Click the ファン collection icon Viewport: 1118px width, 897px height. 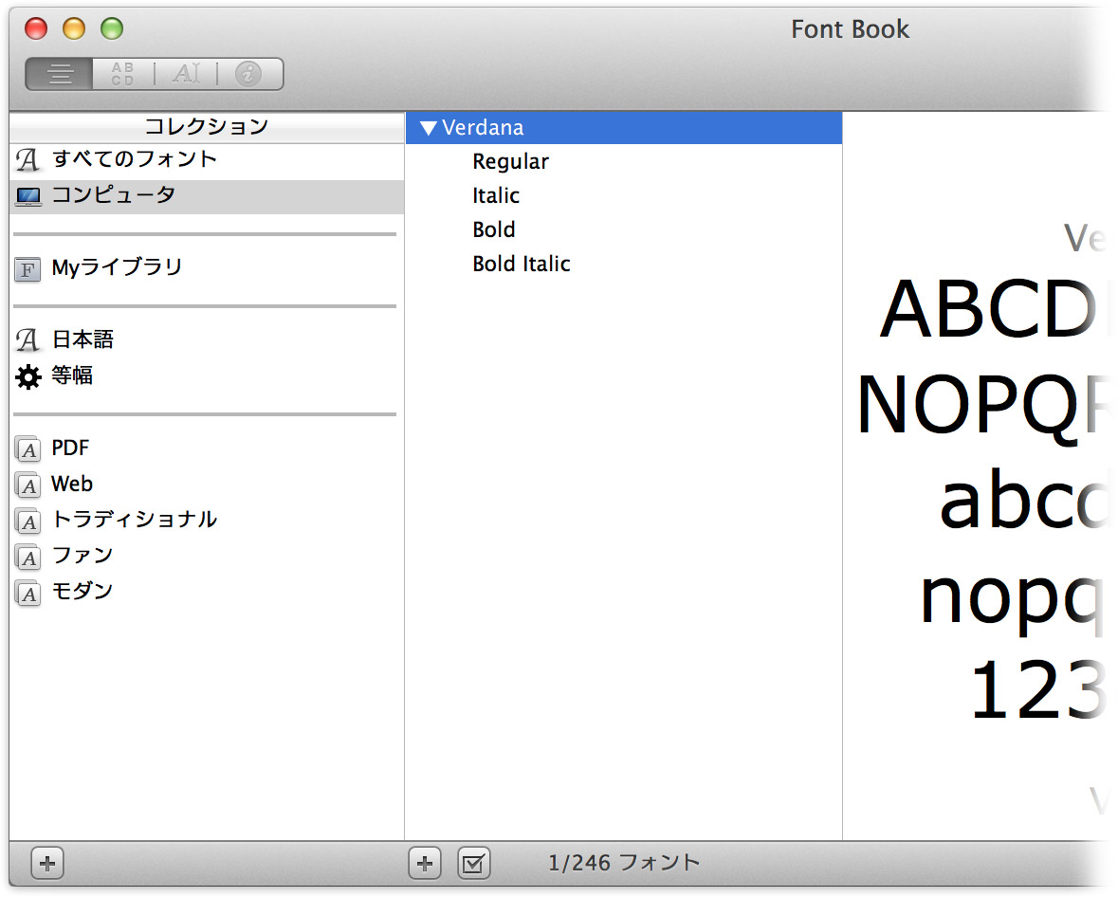point(27,557)
